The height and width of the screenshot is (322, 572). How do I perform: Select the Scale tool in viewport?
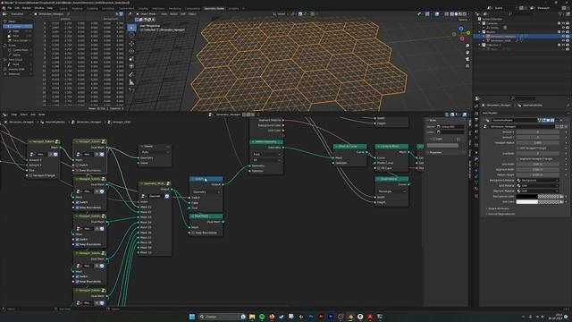point(131,59)
